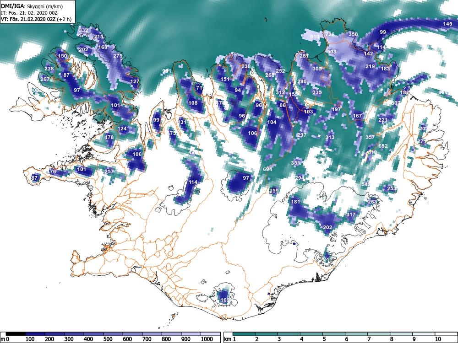Image resolution: width=458 pixels, height=343 pixels.
Task: Click the map value '219'
Action: pyautogui.click(x=370, y=66)
